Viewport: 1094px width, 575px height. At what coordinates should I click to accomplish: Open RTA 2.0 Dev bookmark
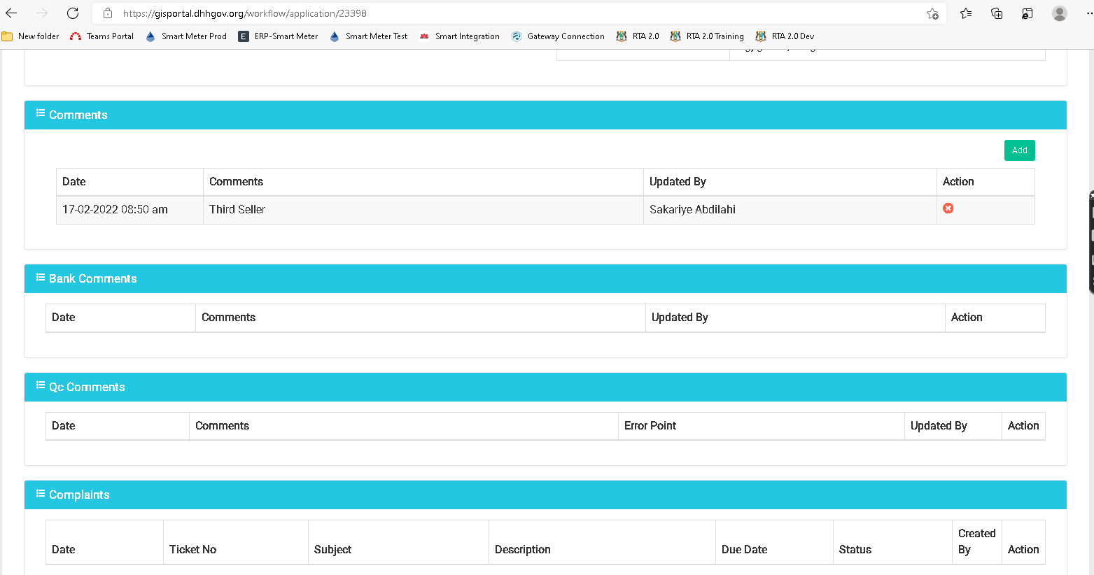(785, 36)
